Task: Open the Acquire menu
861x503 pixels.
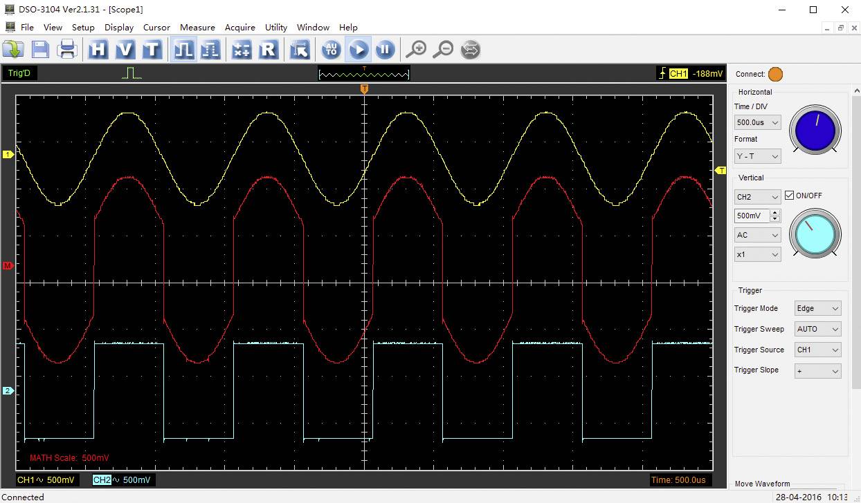Action: [239, 28]
